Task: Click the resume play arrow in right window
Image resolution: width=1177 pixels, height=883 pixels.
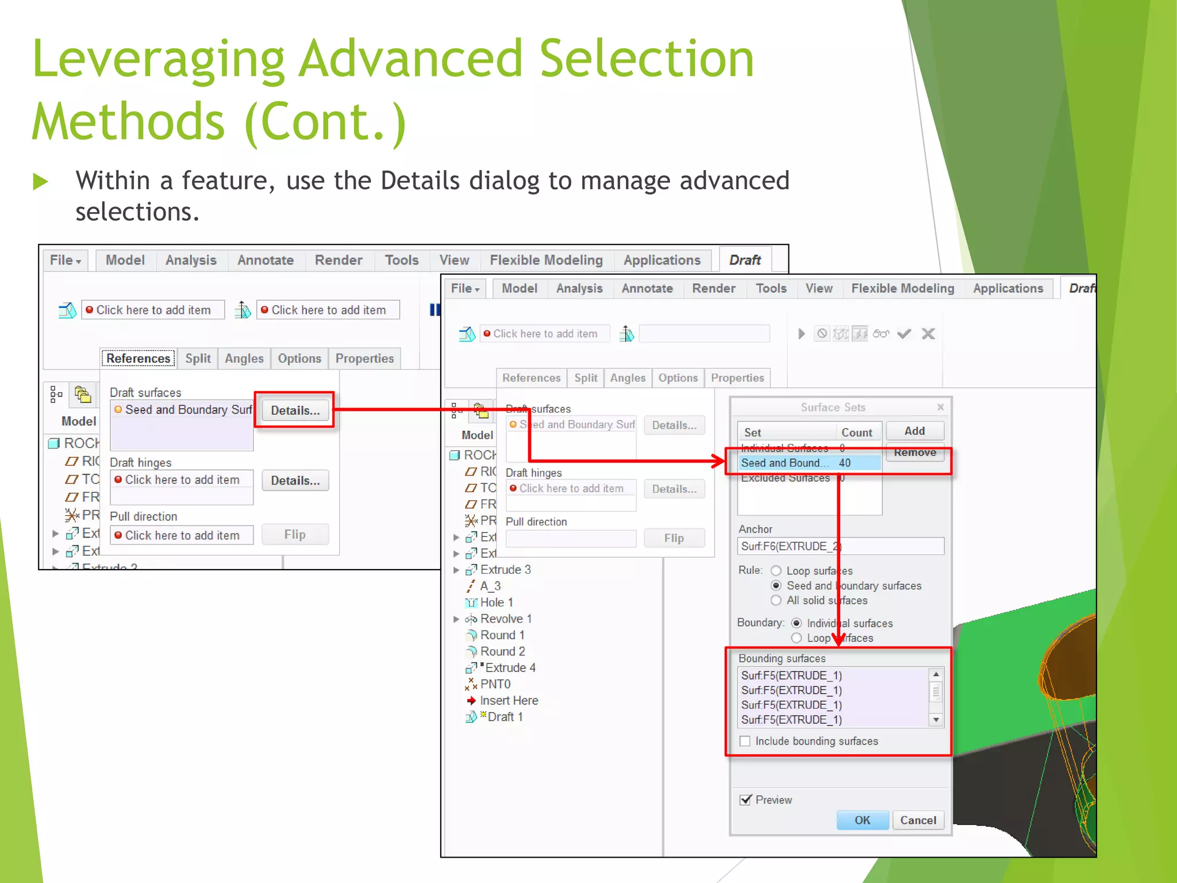Action: pos(801,334)
